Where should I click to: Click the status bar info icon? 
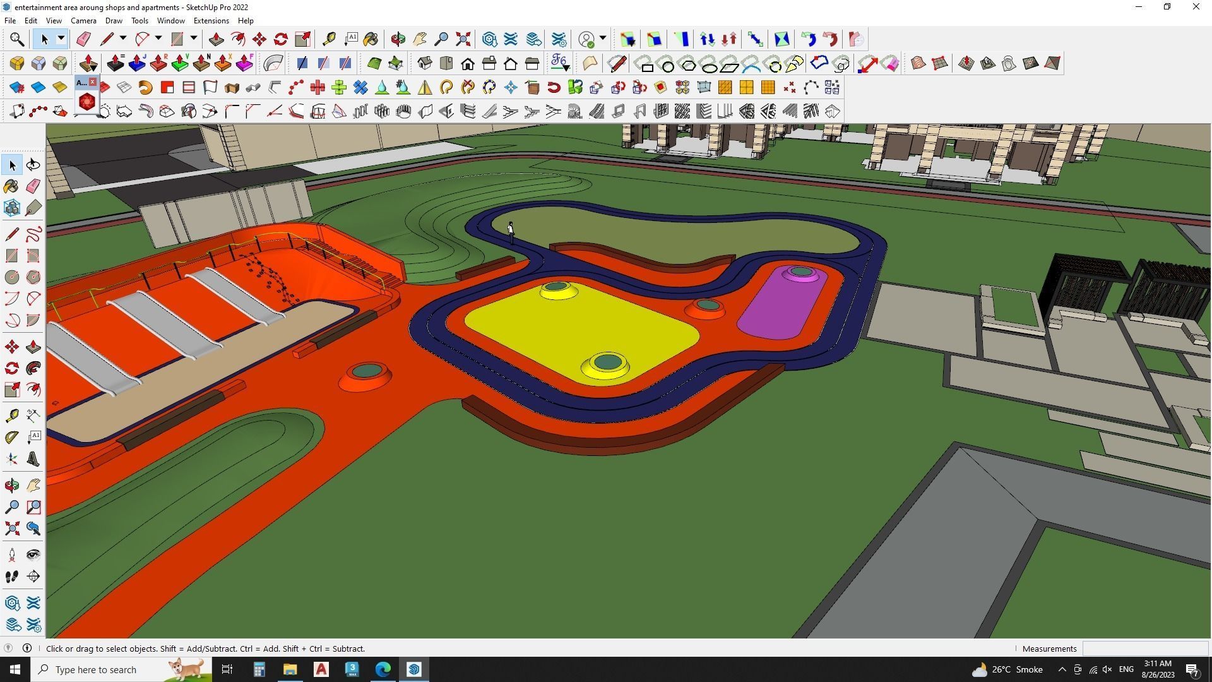[27, 649]
